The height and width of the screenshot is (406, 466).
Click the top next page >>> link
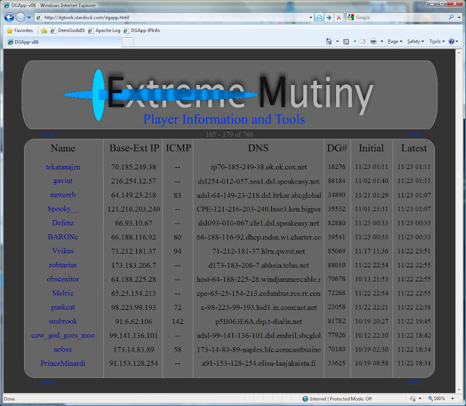point(413,135)
